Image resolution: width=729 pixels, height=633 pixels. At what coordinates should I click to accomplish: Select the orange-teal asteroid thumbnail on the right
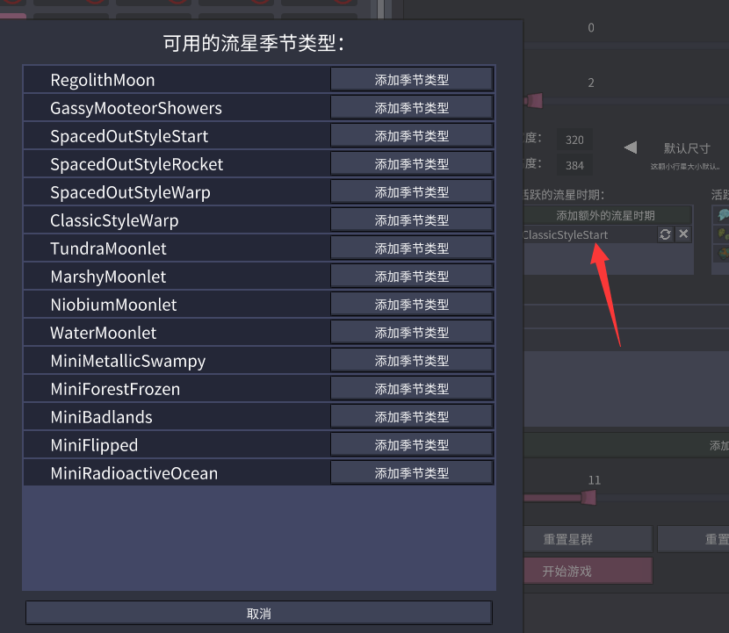click(x=721, y=254)
